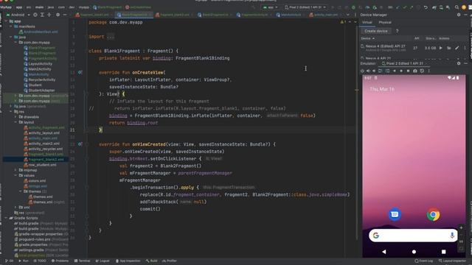Click the emulator power button
Screen dimensions: 472x265
[362, 71]
